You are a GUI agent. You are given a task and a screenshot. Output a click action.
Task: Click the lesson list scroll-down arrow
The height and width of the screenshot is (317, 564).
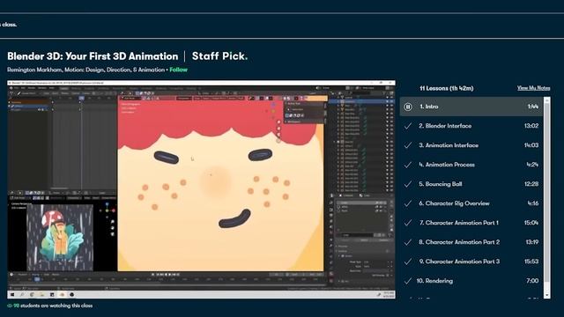pyautogui.click(x=546, y=295)
